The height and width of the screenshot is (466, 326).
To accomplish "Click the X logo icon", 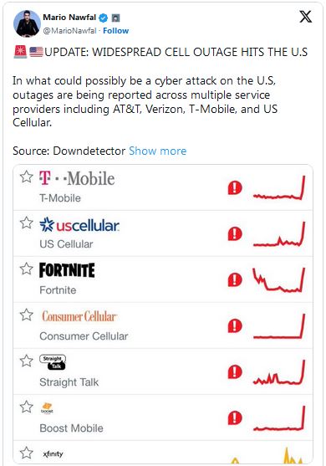I will coord(305,17).
